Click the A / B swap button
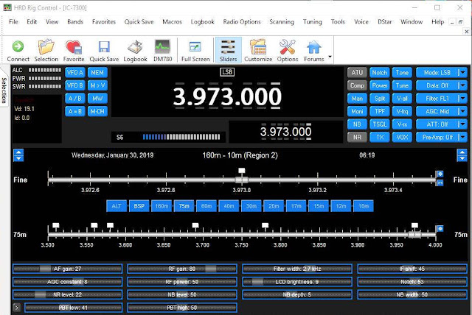472x315 pixels. point(75,99)
